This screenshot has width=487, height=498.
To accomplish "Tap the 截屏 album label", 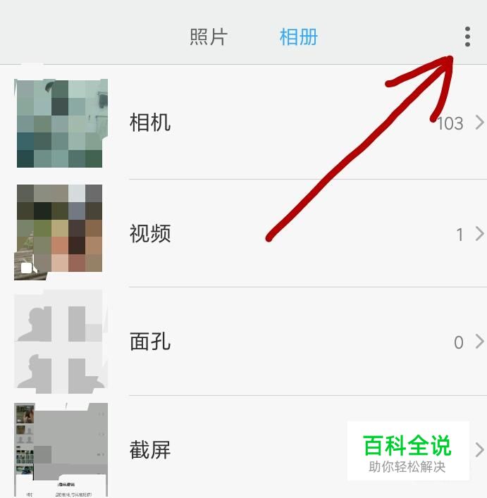I will [150, 450].
